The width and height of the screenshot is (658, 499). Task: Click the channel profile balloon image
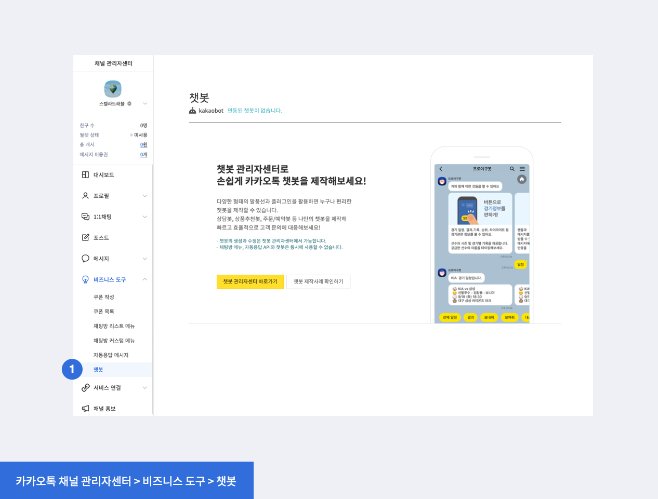coord(113,89)
